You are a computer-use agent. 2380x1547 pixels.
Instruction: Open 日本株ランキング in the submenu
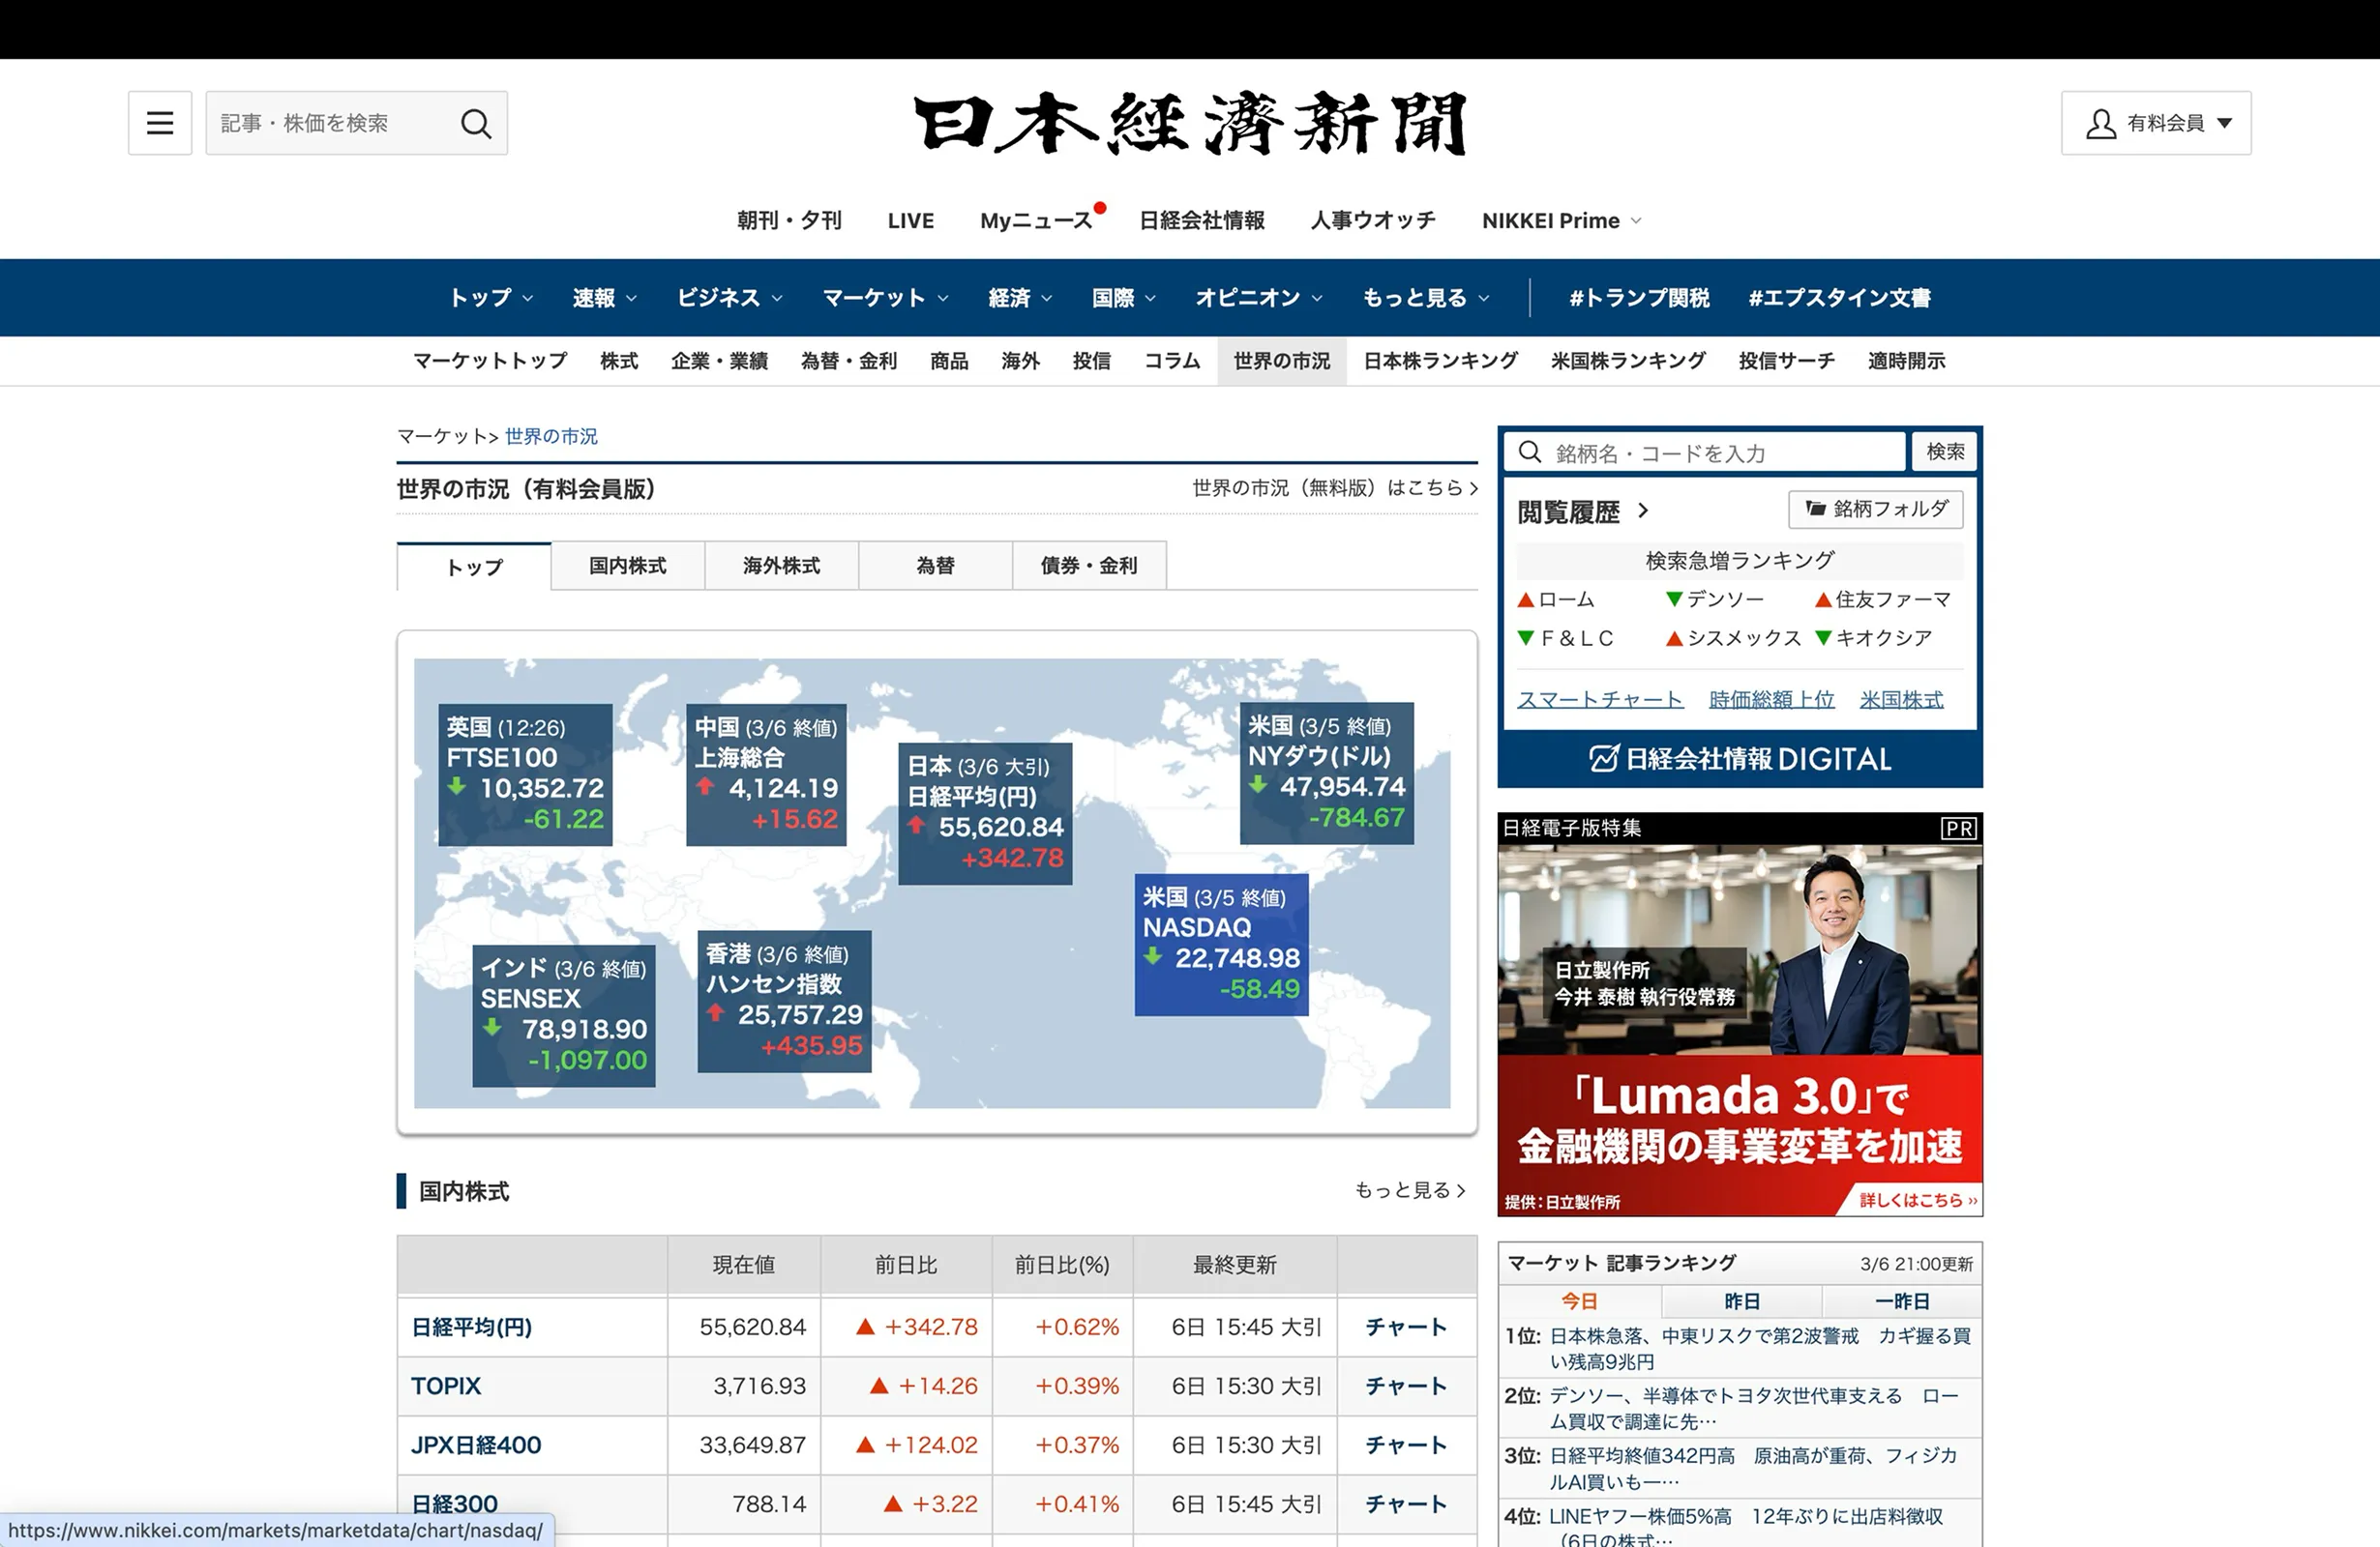click(x=1441, y=361)
